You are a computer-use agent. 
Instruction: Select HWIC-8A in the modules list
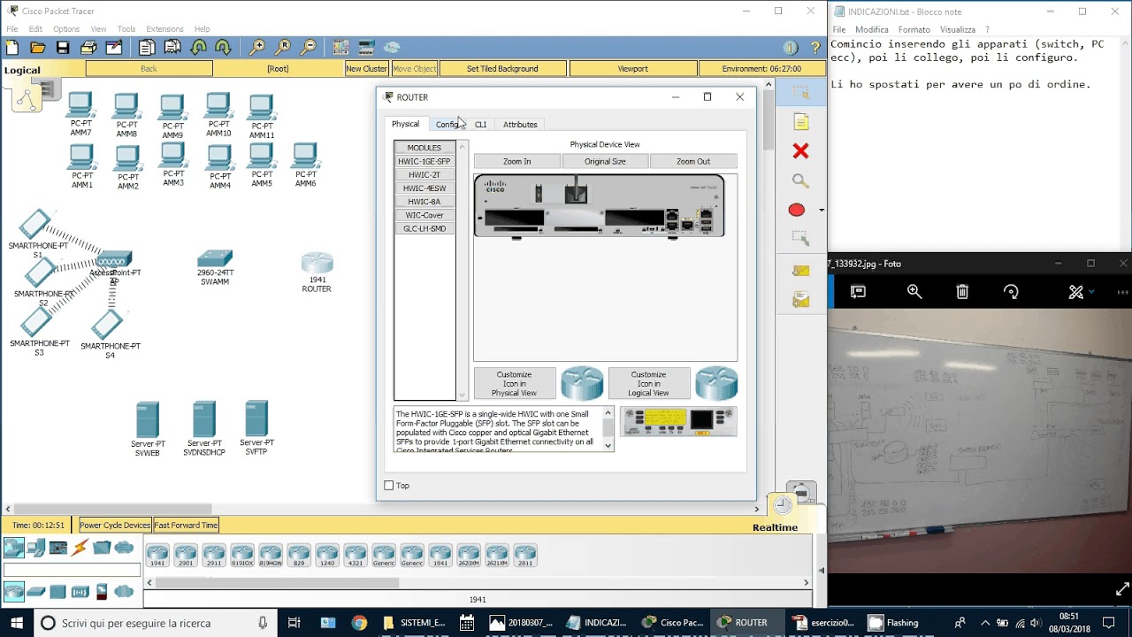(424, 202)
